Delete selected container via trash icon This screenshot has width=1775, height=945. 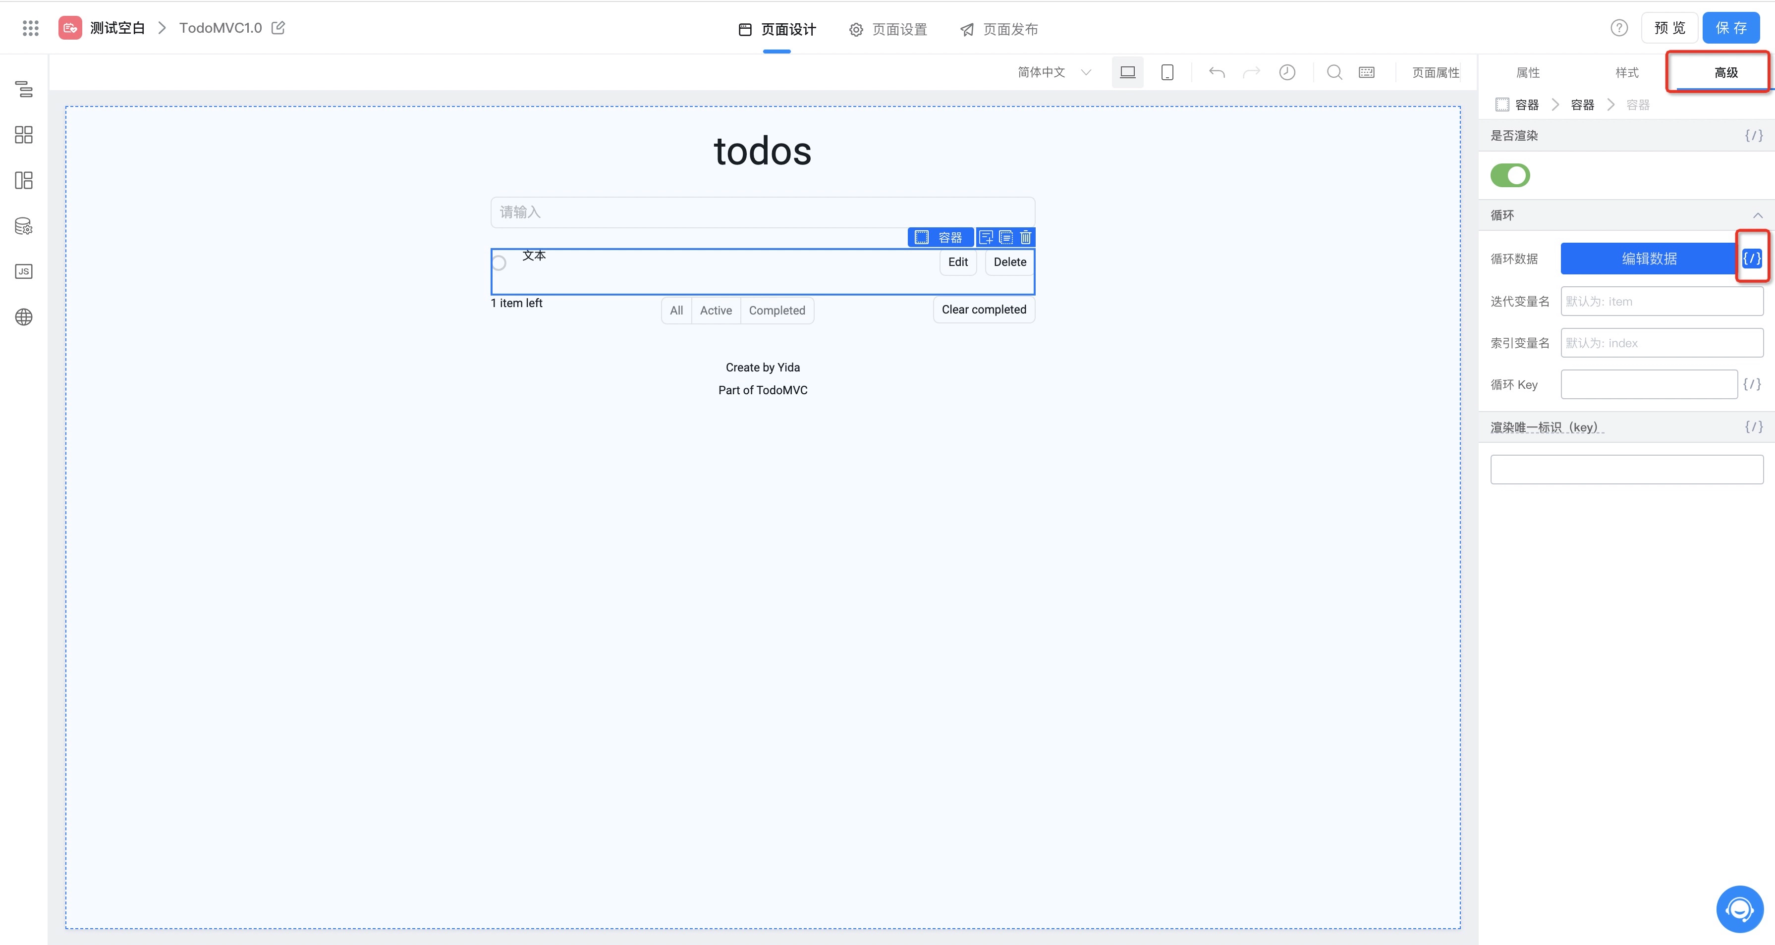pyautogui.click(x=1025, y=238)
